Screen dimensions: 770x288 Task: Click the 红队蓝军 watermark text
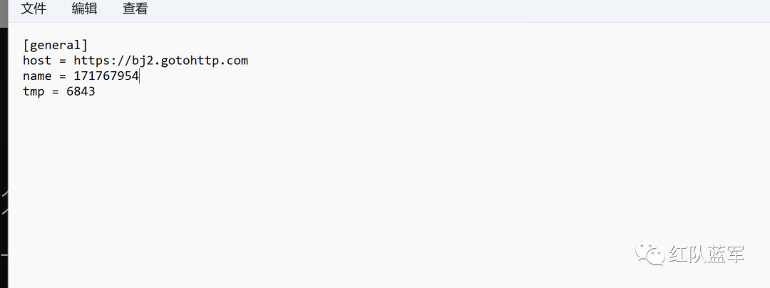pos(707,254)
